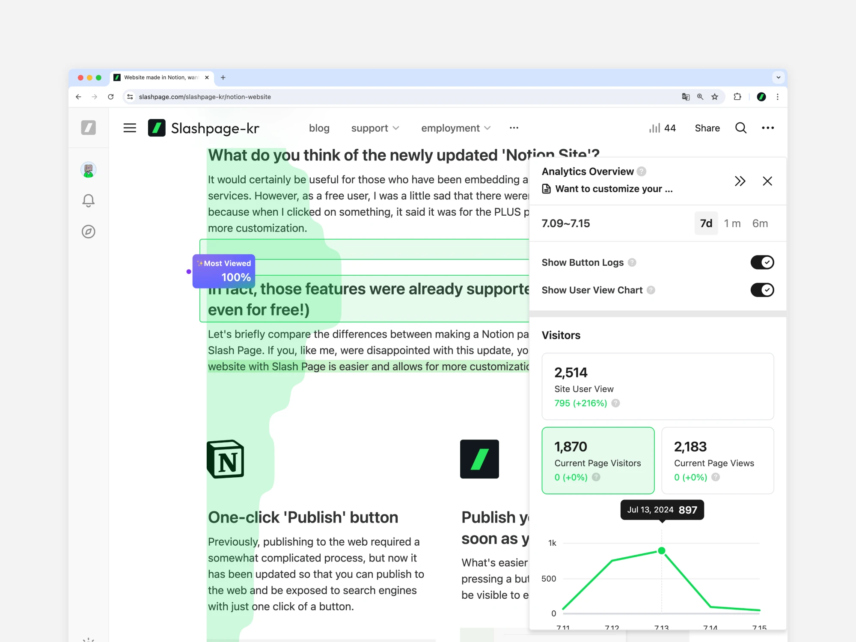Click the 7.09~7.15 date range text

pos(566,223)
